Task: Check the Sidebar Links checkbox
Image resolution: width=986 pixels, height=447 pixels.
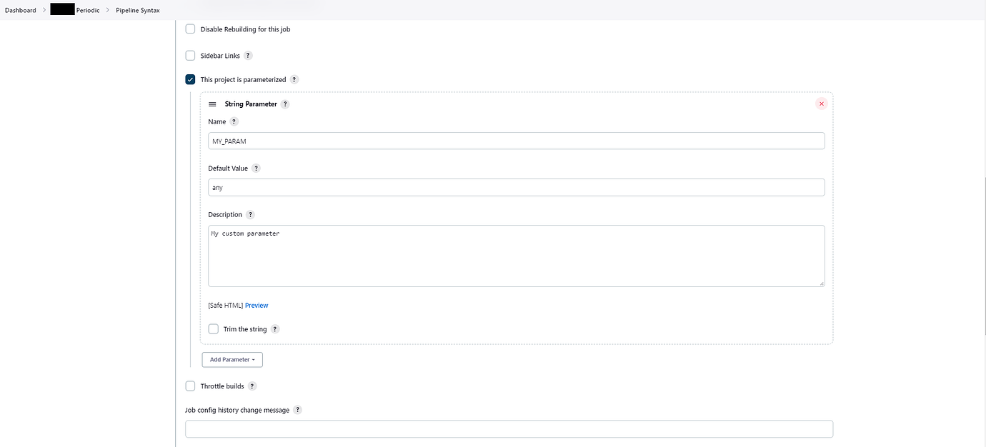Action: 190,56
